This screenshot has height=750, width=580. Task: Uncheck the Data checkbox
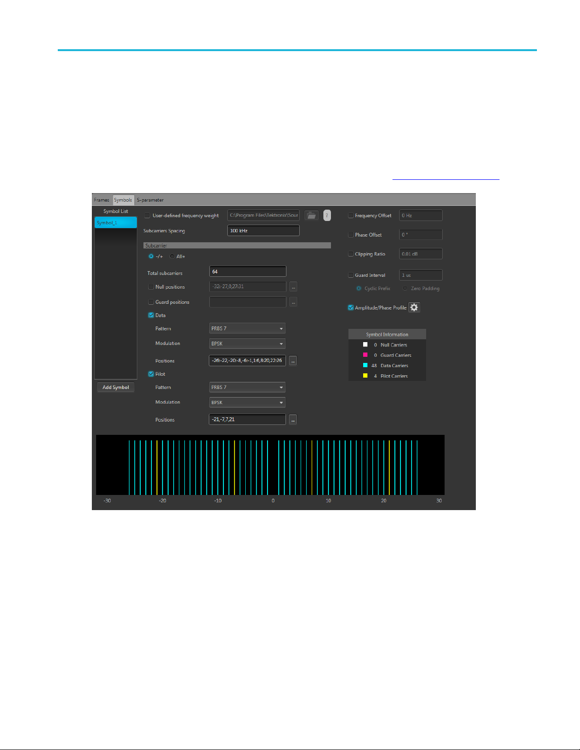151,315
